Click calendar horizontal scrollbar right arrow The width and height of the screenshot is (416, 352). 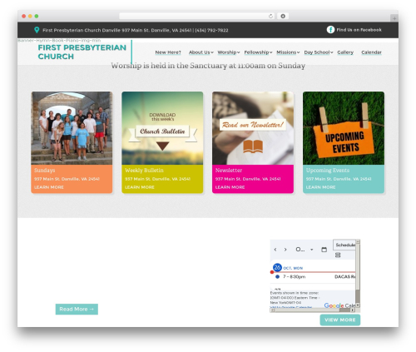tap(353, 310)
